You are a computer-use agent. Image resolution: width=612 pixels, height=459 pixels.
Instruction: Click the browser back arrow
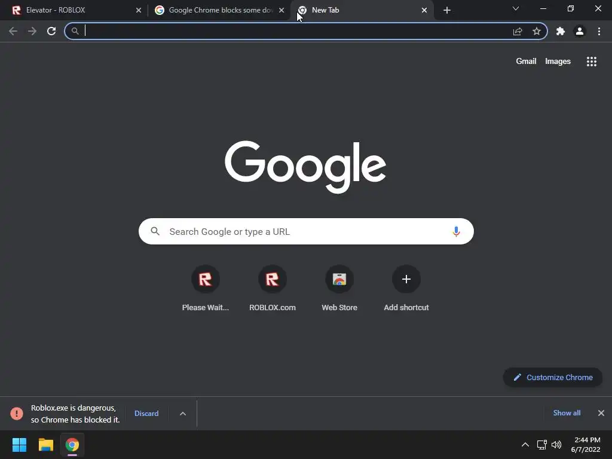(x=13, y=31)
